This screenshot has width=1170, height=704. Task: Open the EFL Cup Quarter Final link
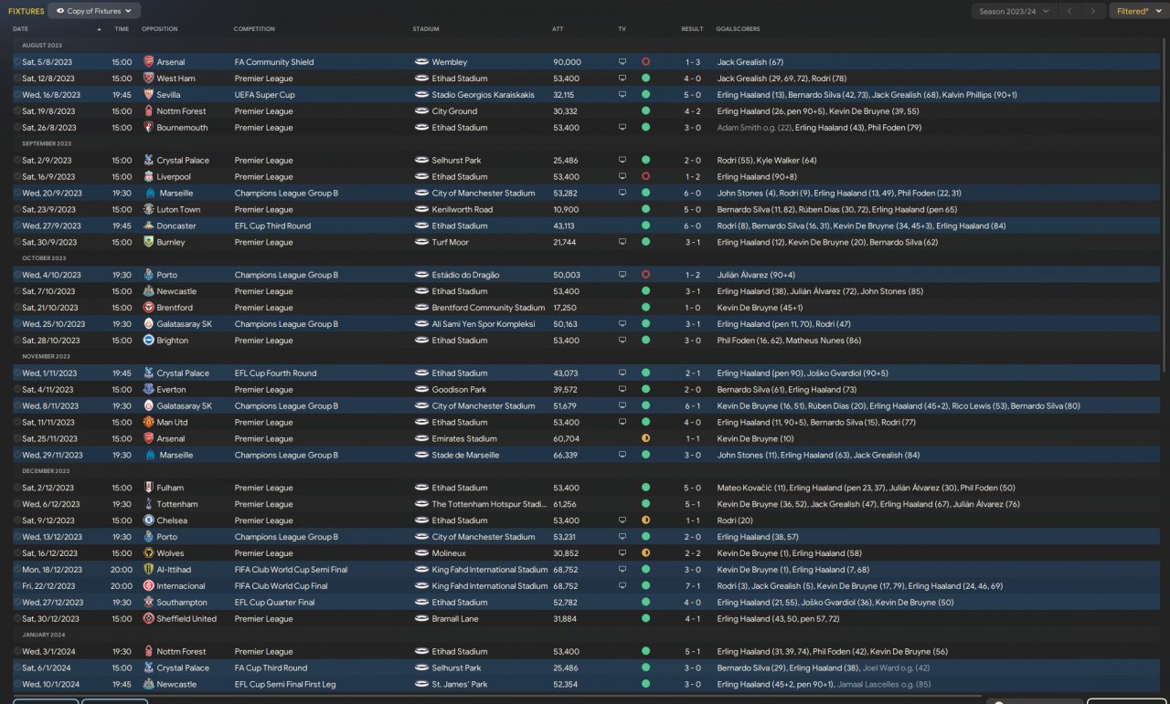pyautogui.click(x=274, y=603)
